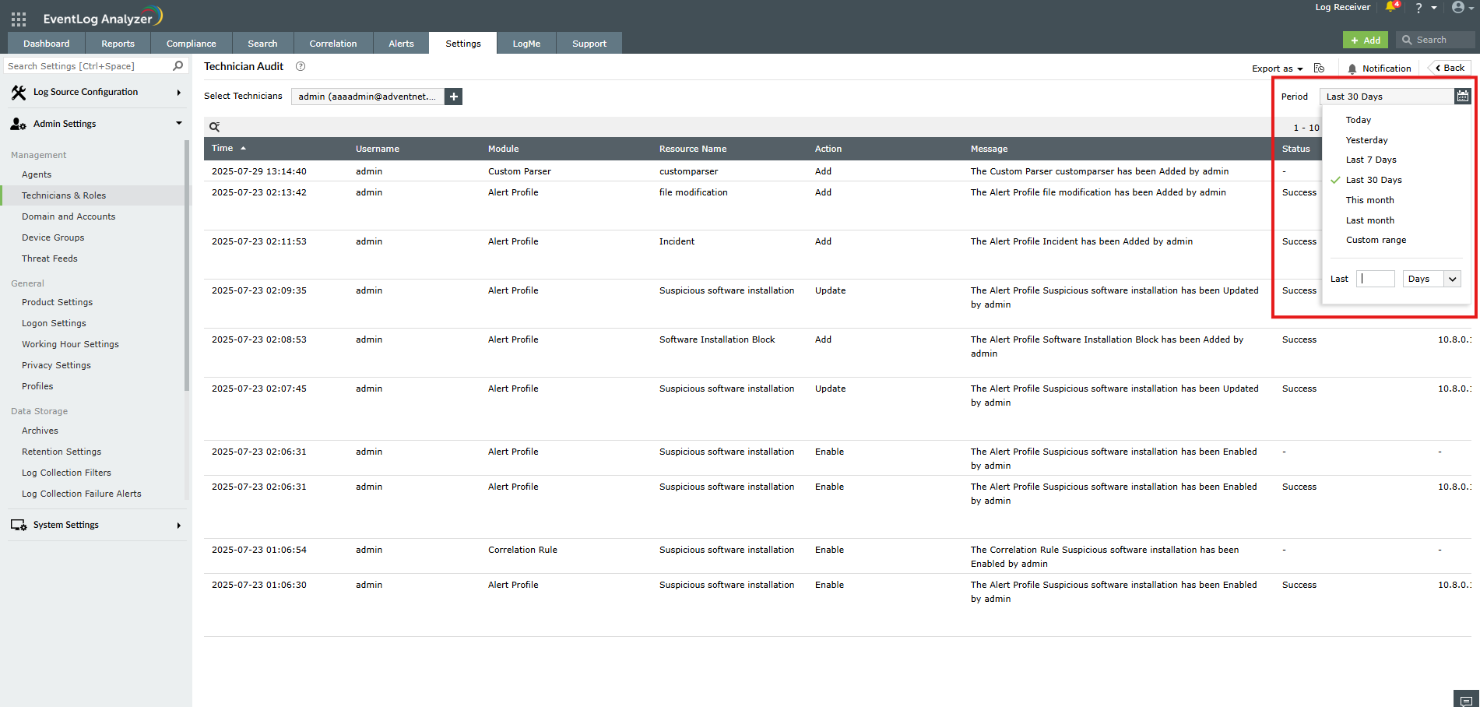Open the advanced table search icon
This screenshot has width=1480, height=707.
(x=214, y=127)
